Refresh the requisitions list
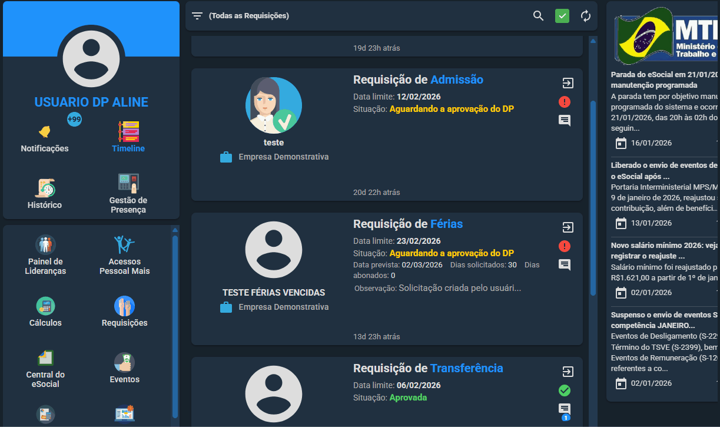720x427 pixels. (586, 16)
